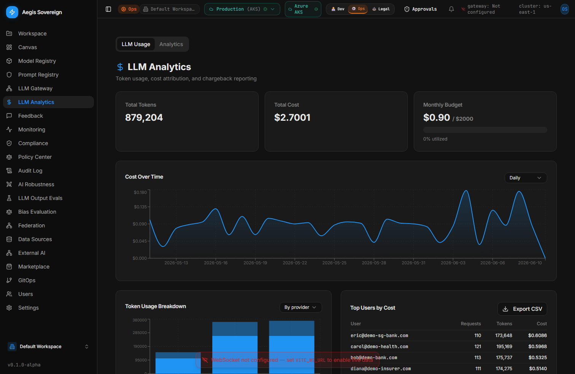
Task: Open the Default Workspa… breadcrumb selector
Action: click(x=170, y=9)
